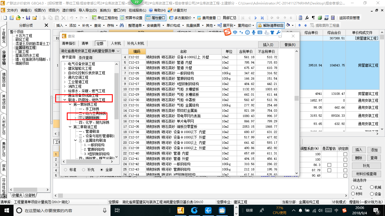
Task: Click the Save floppy disk icon
Action: point(28,18)
